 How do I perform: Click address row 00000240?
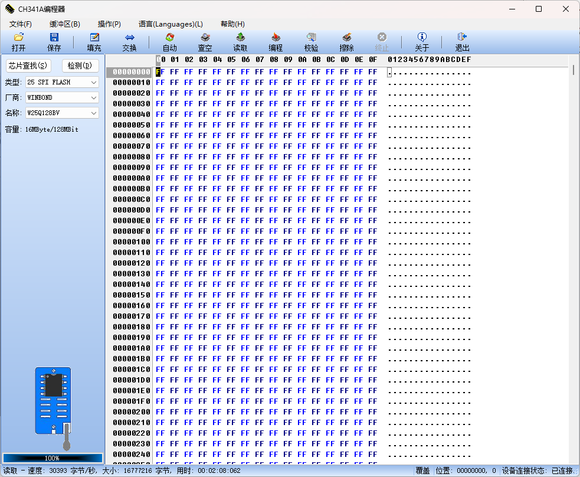click(132, 455)
